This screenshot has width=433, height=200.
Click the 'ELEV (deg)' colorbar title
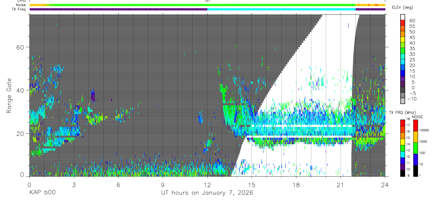tap(402, 7)
